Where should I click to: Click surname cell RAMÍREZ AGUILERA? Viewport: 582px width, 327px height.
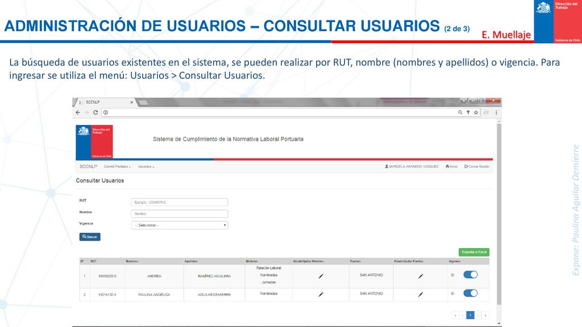coord(214,276)
